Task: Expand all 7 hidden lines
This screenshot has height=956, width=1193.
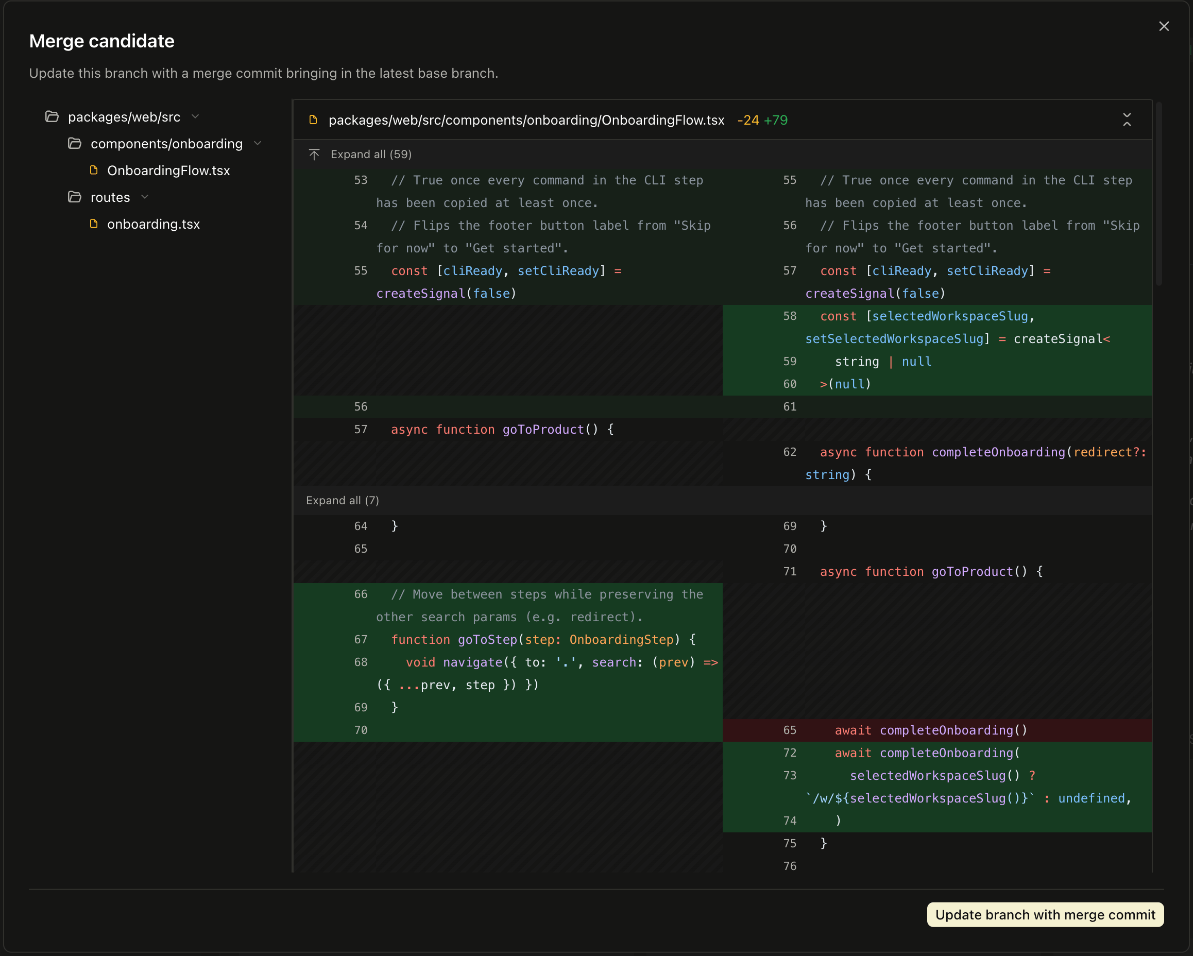Action: pyautogui.click(x=343, y=501)
